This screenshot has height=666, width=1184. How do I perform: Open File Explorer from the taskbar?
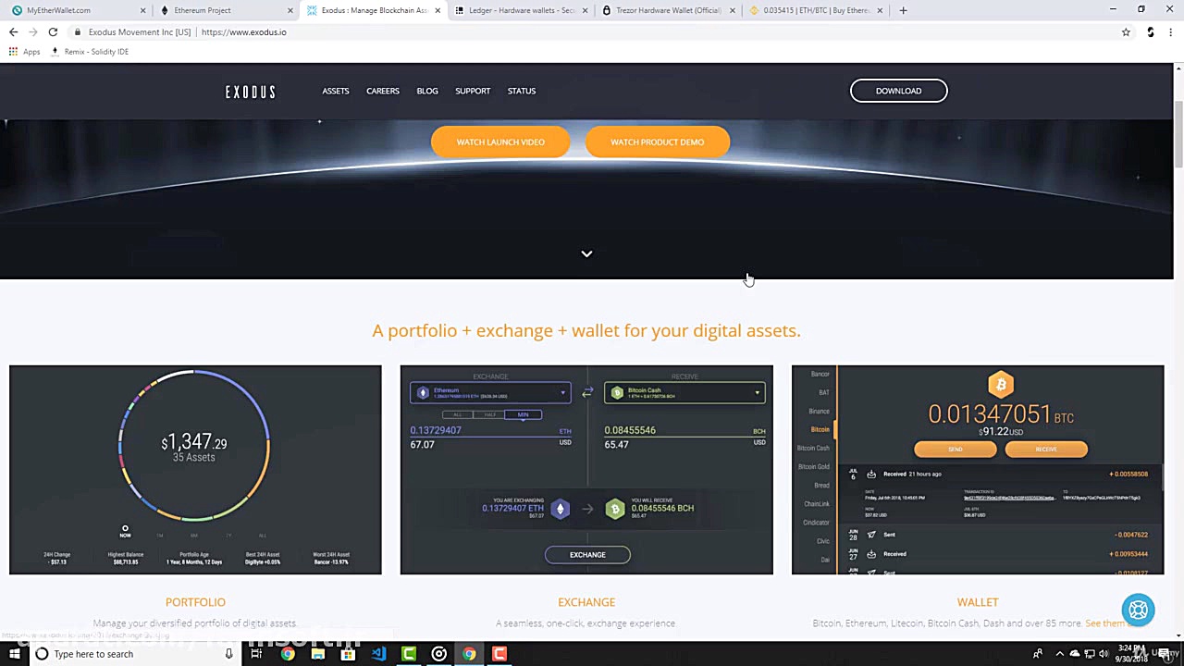(317, 654)
